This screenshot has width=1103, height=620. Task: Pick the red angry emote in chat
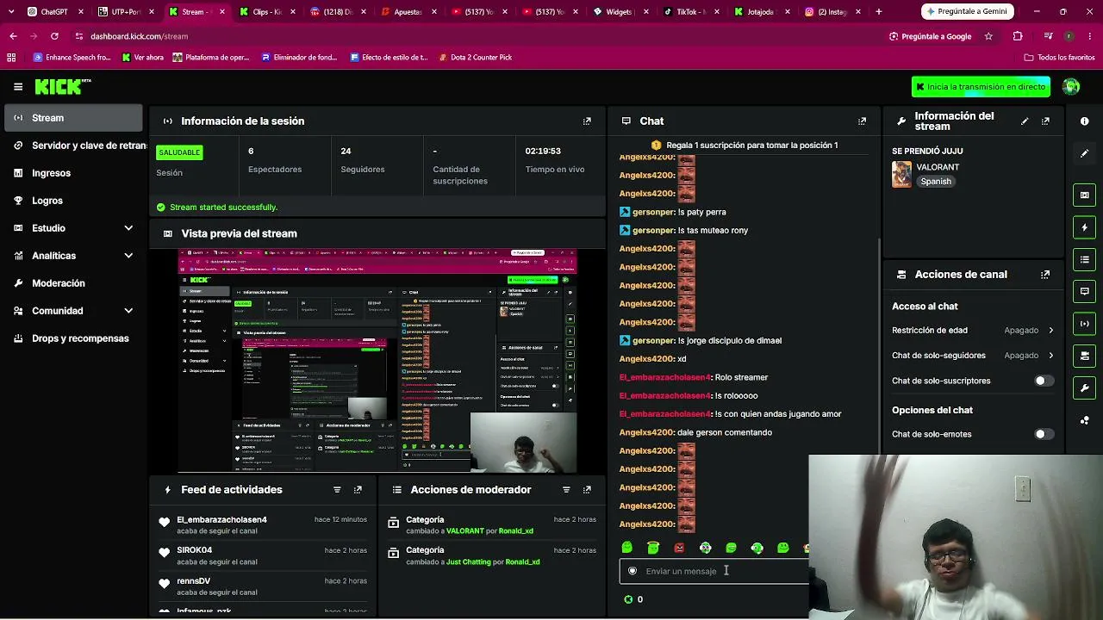pos(679,548)
